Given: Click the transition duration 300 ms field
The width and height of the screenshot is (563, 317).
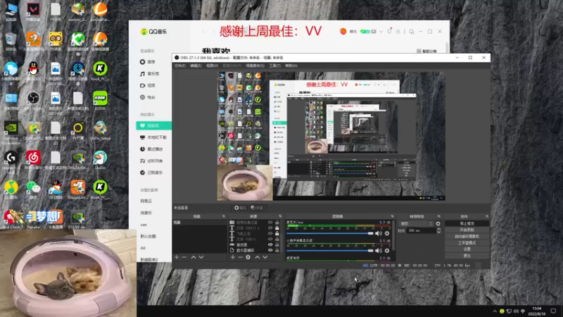Looking at the screenshot, I should click(421, 230).
